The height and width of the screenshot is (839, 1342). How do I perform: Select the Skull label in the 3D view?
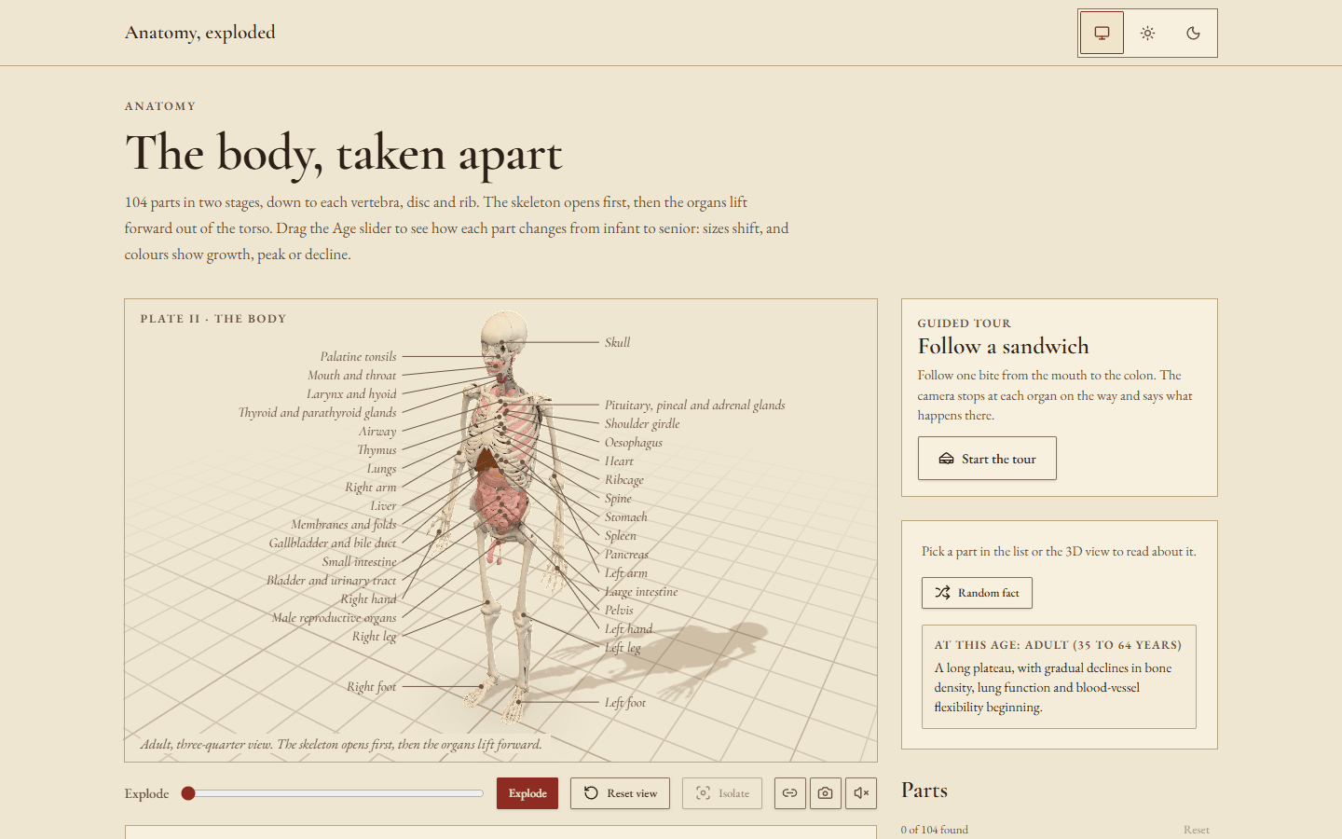coord(617,343)
